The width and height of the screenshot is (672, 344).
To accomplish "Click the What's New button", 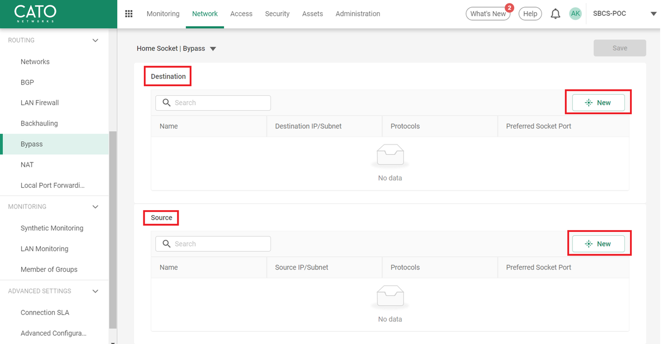I will 488,14.
